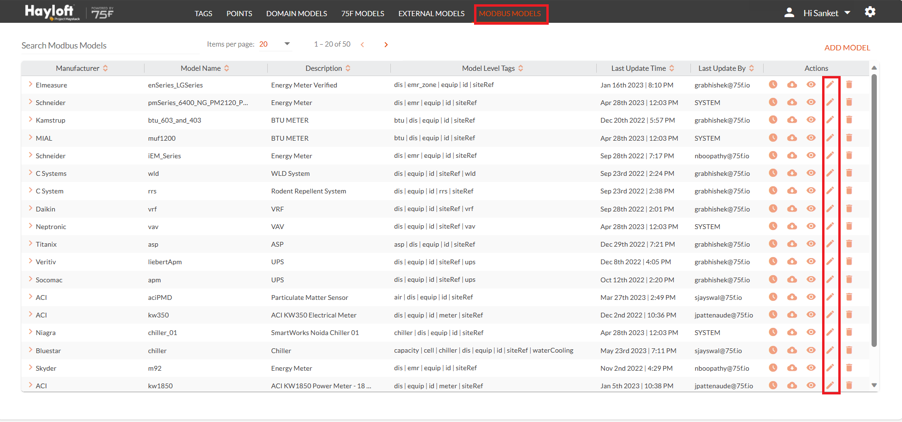Delete the Kamstrup btu_603_and_403 model

849,120
